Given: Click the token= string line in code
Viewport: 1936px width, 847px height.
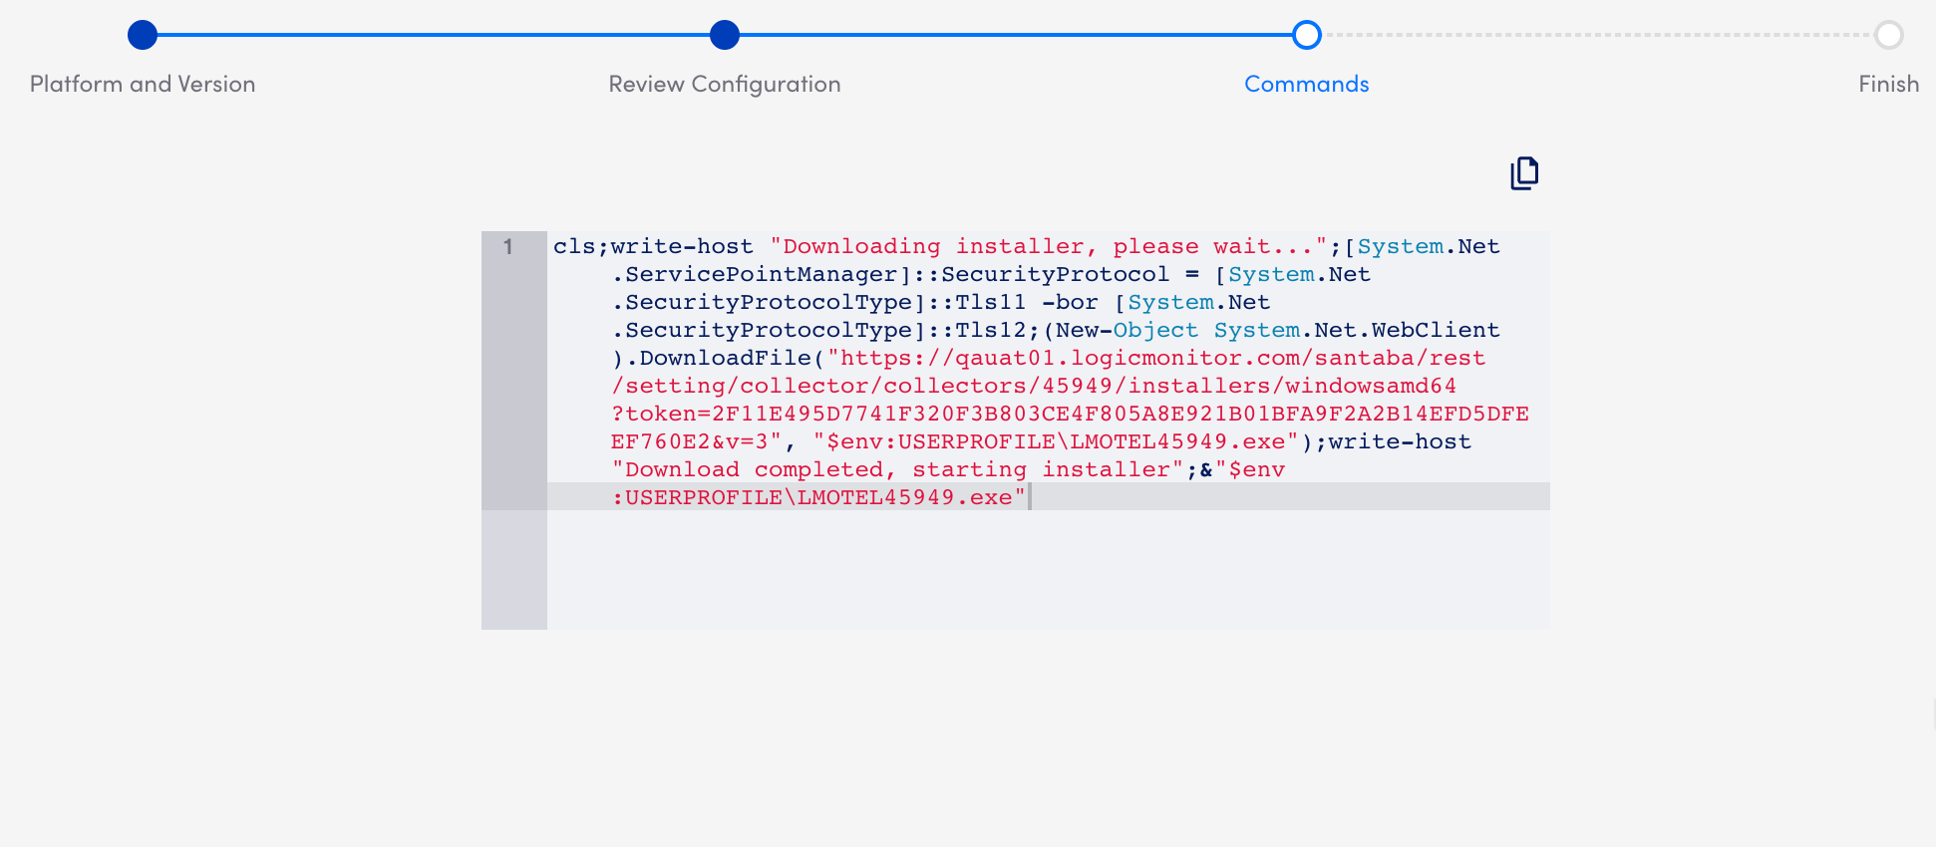Looking at the screenshot, I should point(1069,415).
